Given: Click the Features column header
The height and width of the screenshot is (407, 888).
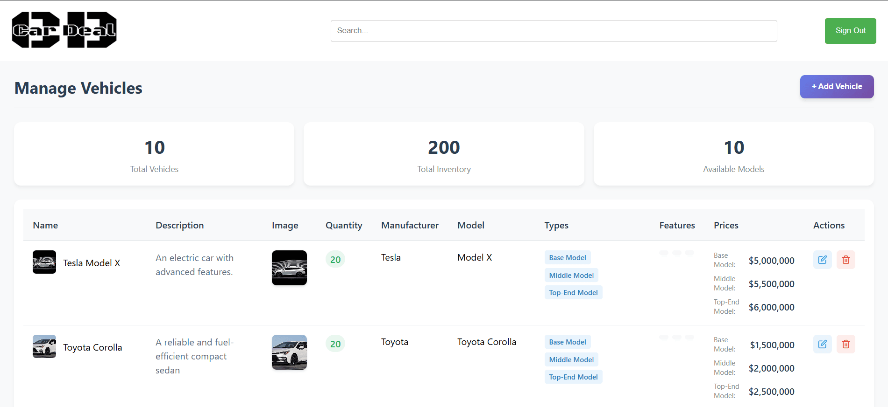Looking at the screenshot, I should click(677, 225).
